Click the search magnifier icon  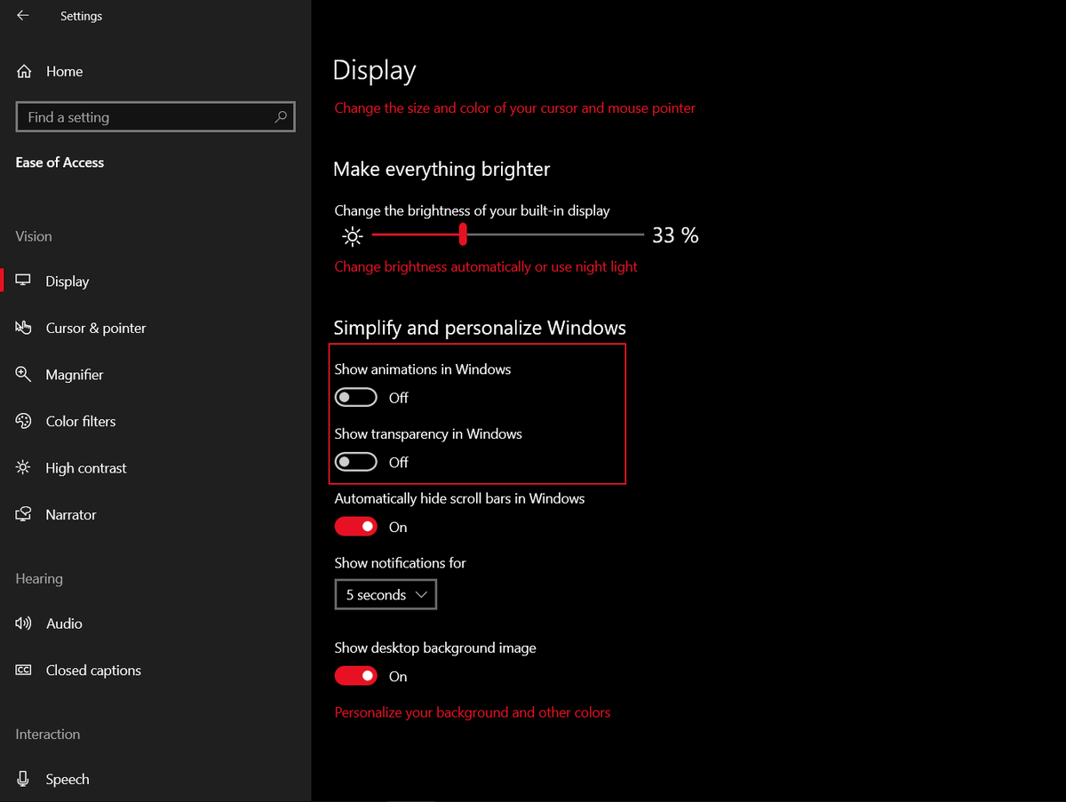coord(281,116)
